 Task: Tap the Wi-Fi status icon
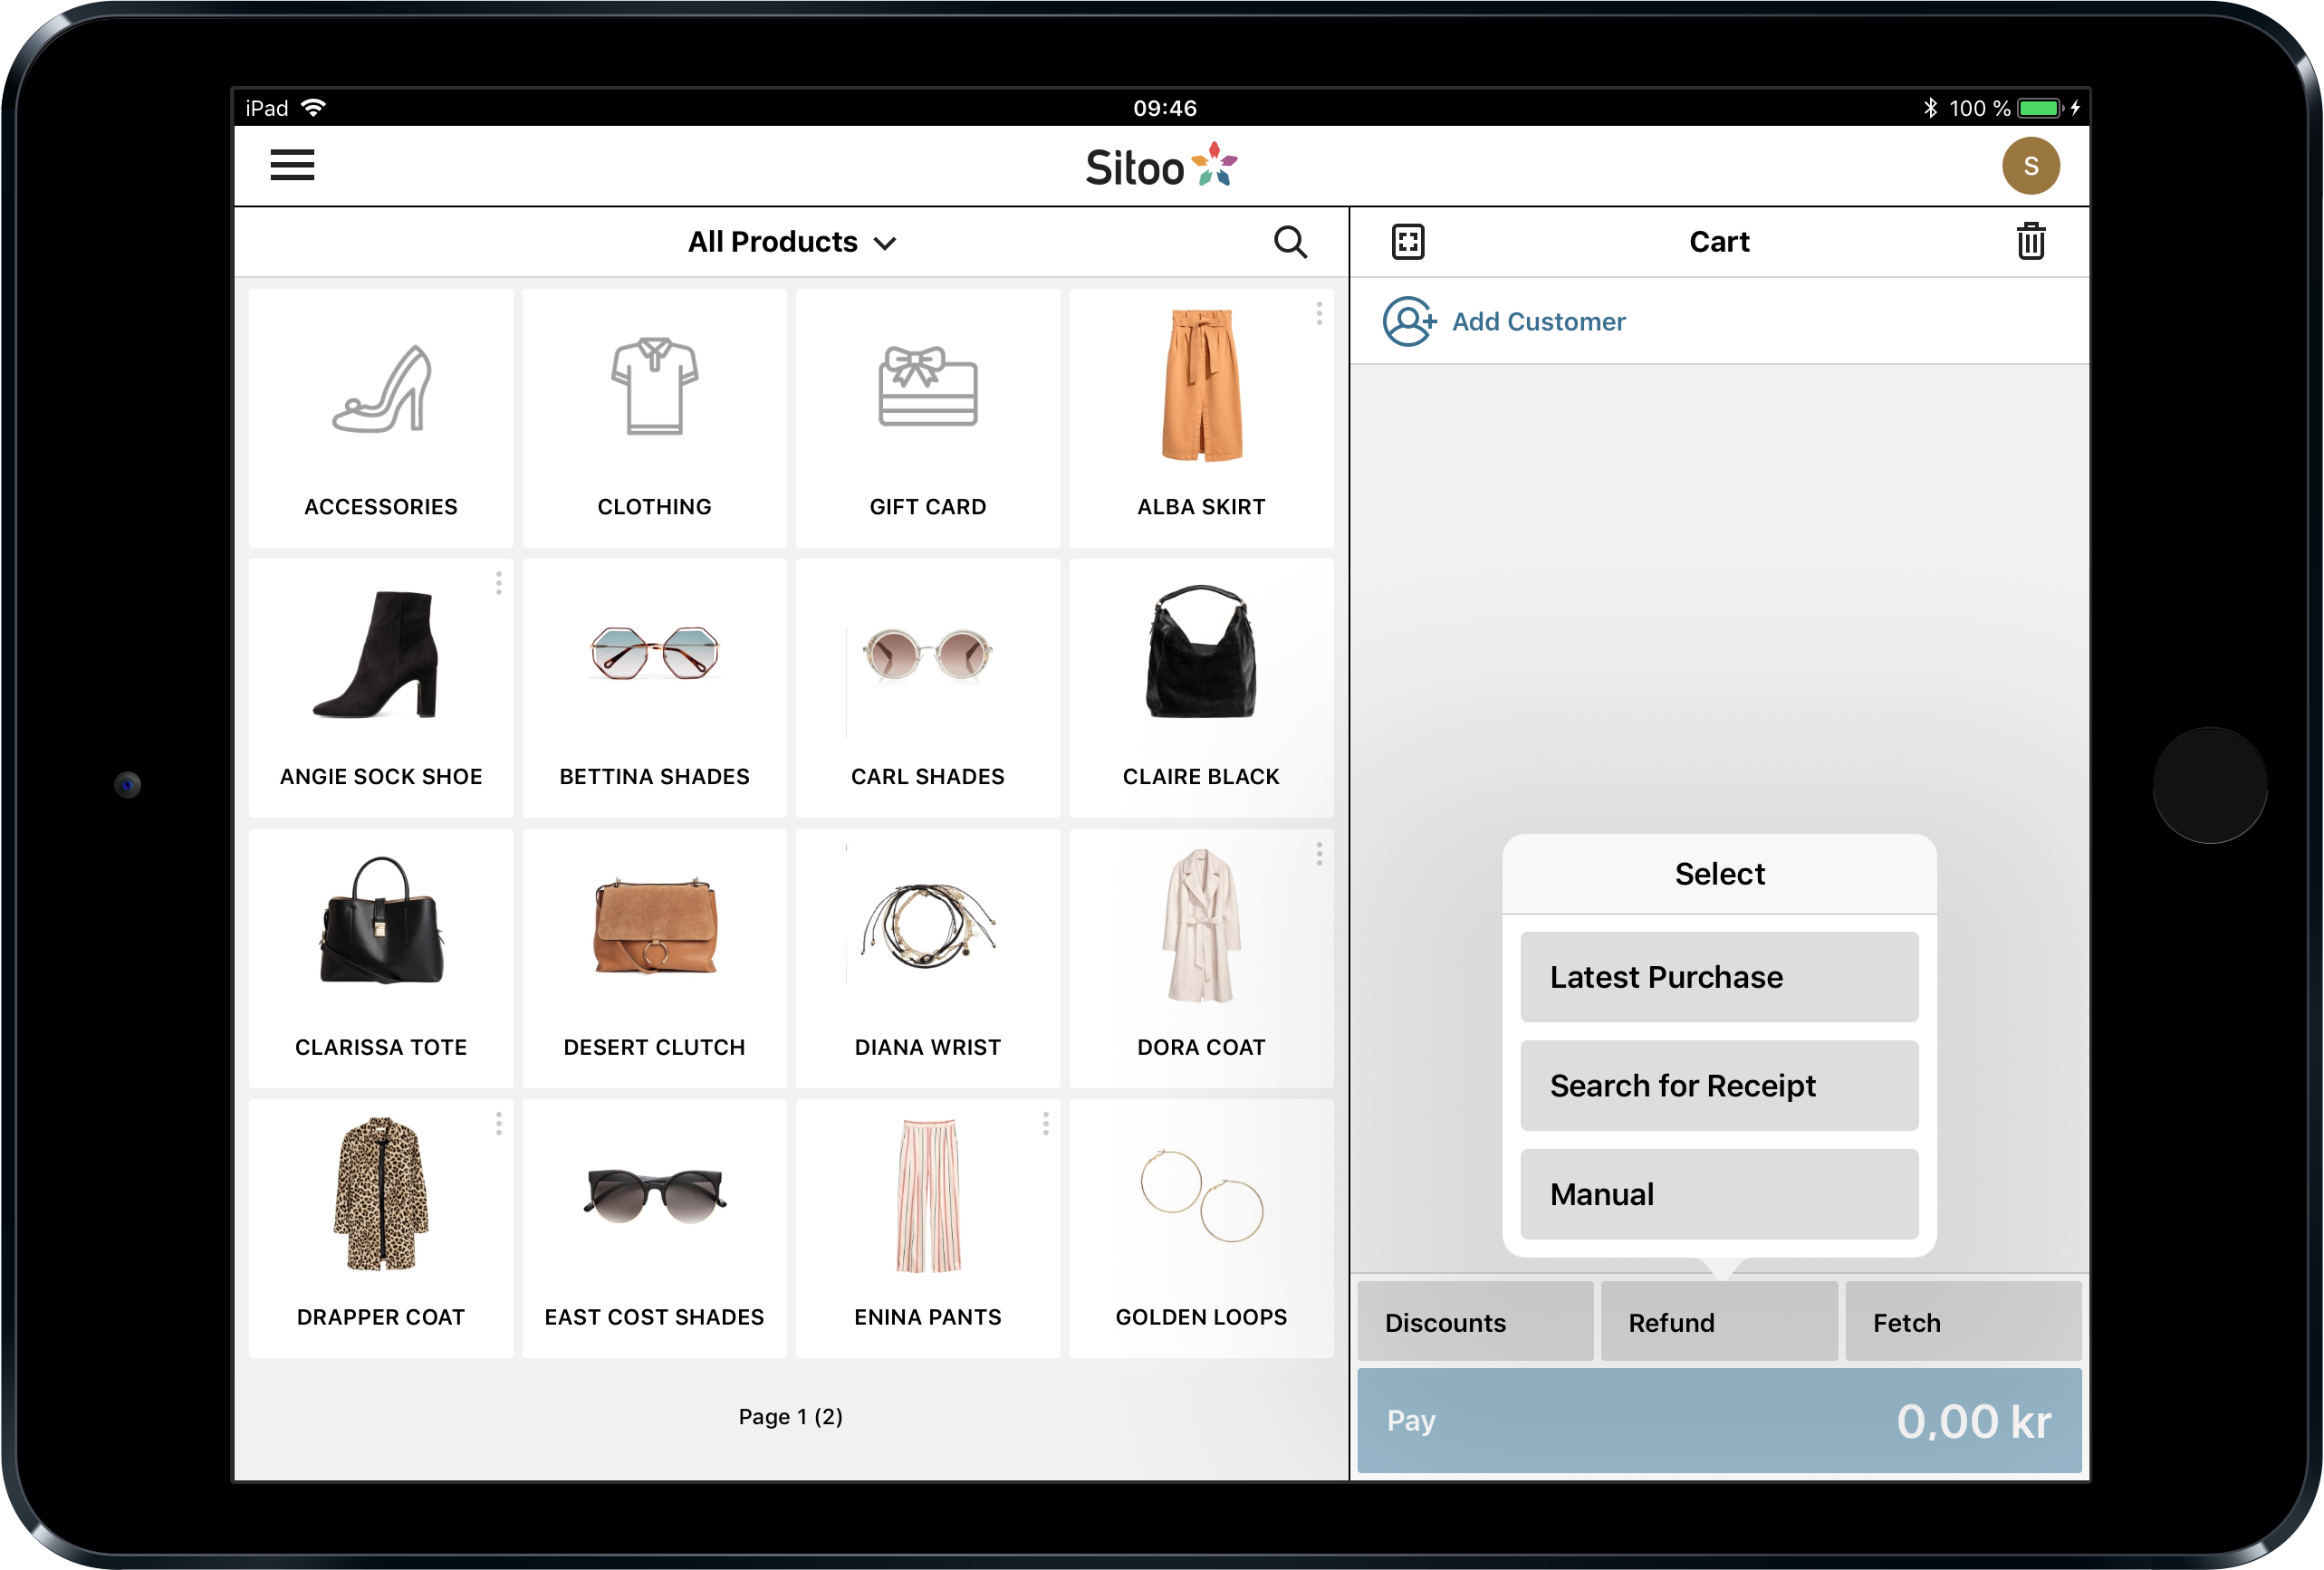click(x=313, y=108)
